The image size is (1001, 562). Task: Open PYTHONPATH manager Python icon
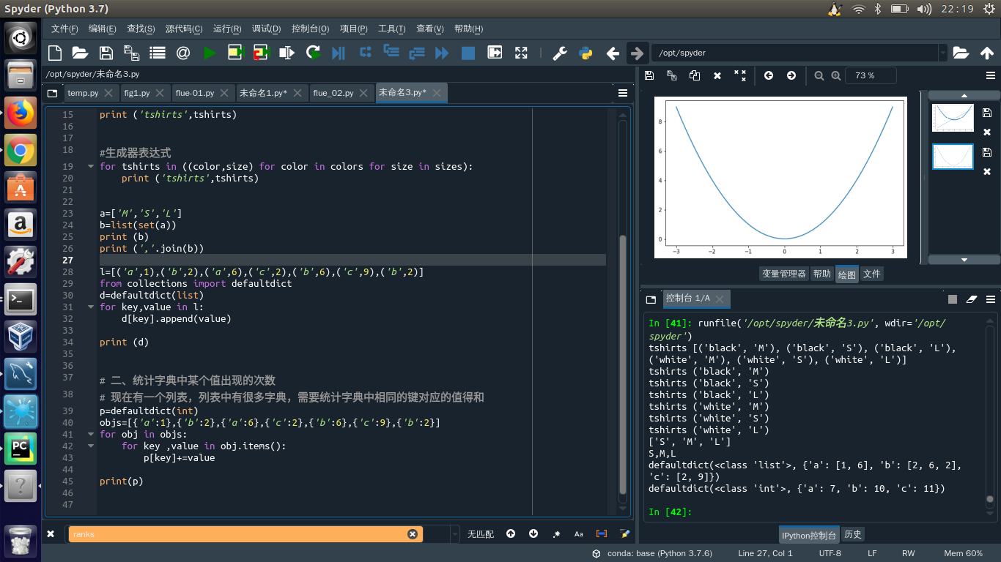point(586,53)
